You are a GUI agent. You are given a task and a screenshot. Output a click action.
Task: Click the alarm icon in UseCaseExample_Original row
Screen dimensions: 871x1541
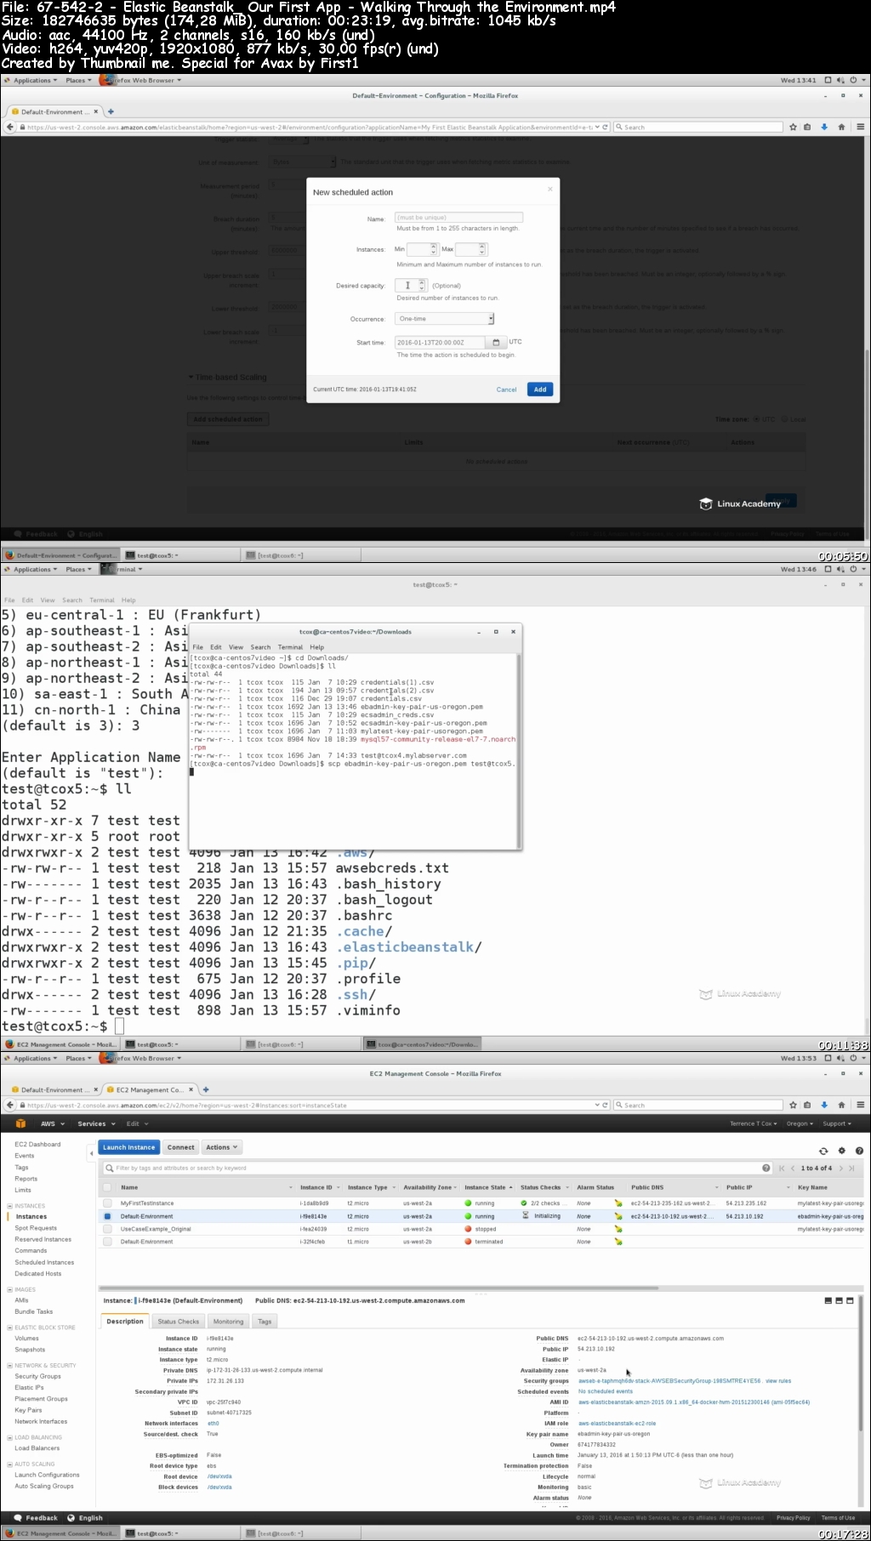coord(618,1229)
